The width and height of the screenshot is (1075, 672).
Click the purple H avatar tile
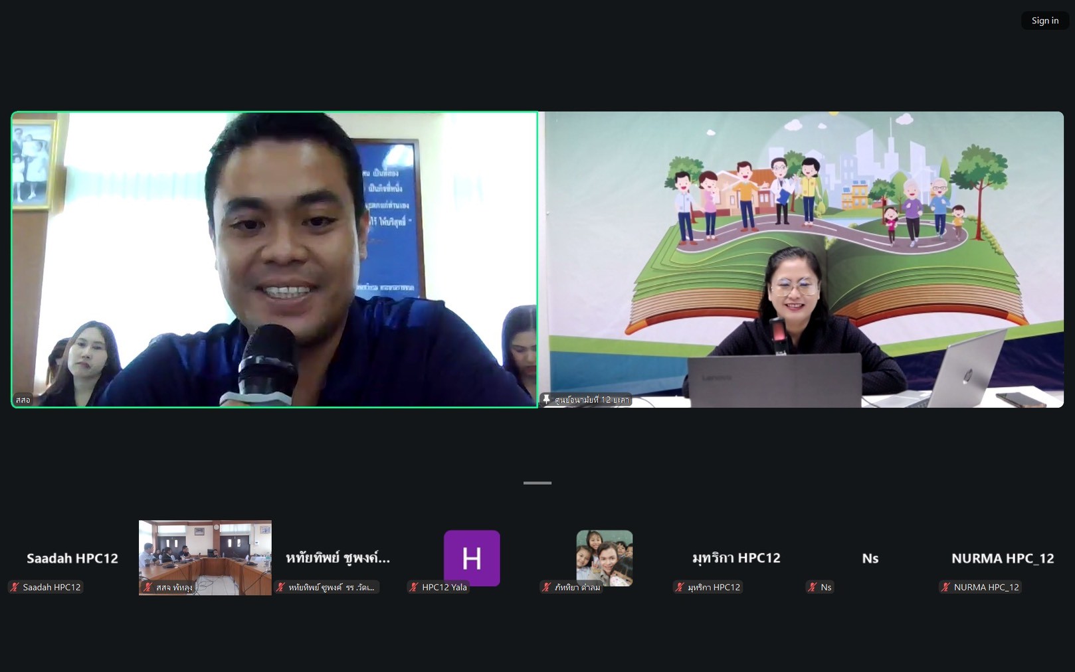471,558
